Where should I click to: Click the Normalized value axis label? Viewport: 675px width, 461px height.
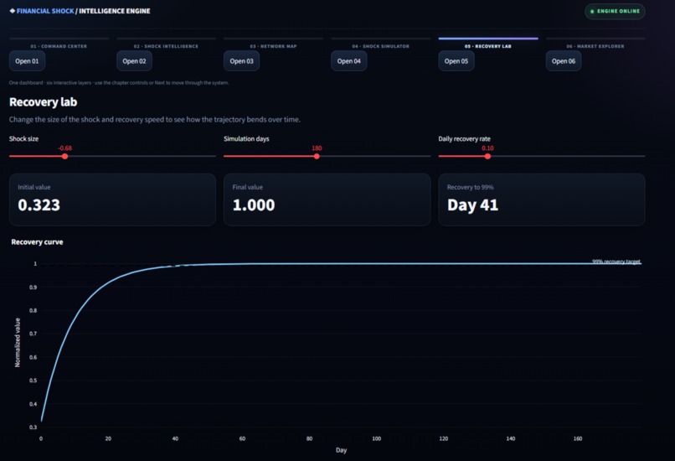[18, 343]
